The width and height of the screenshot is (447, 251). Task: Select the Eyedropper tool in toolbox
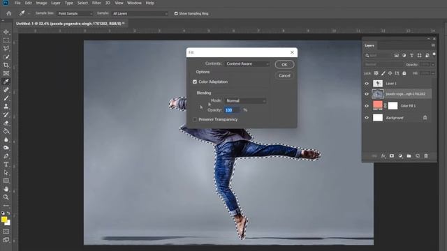(x=6, y=82)
